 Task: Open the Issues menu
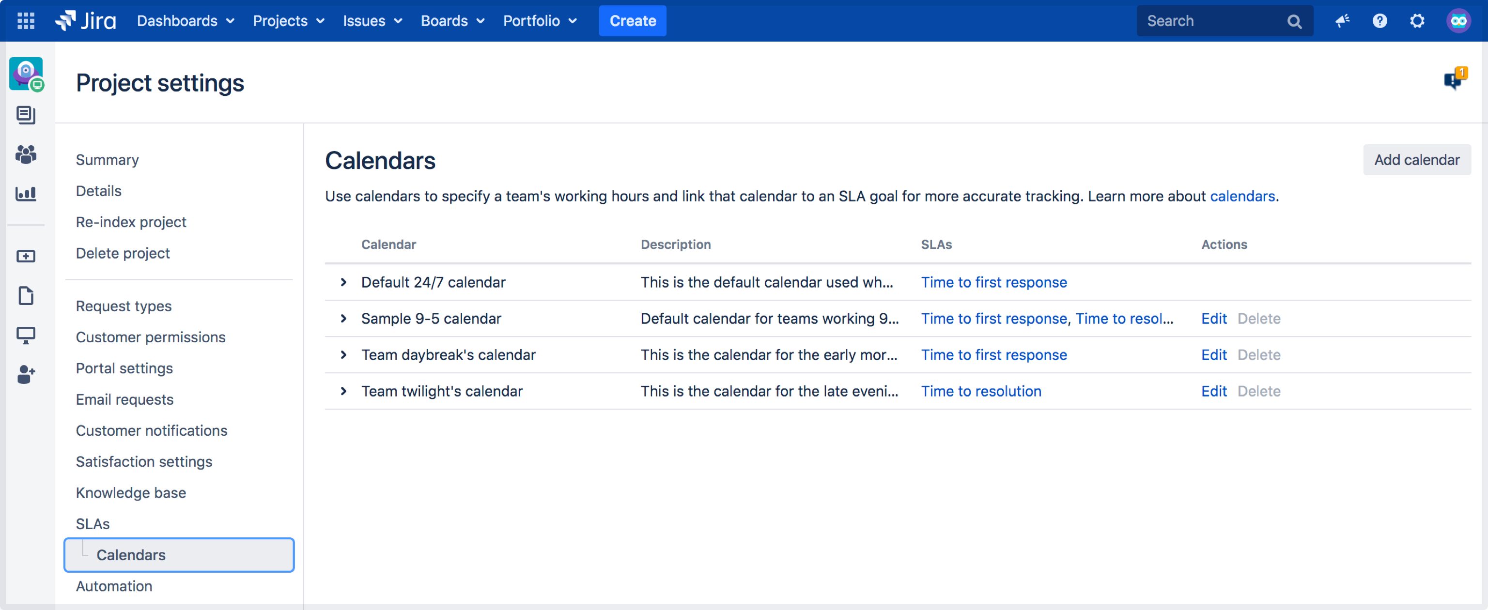[x=371, y=21]
